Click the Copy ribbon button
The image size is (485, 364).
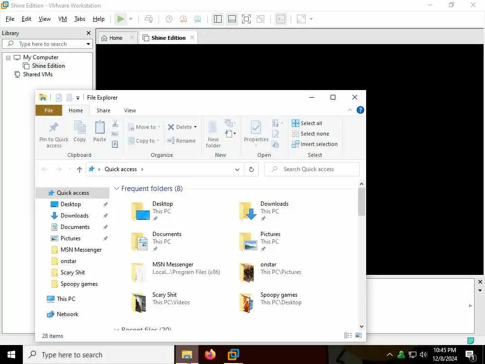tap(80, 132)
